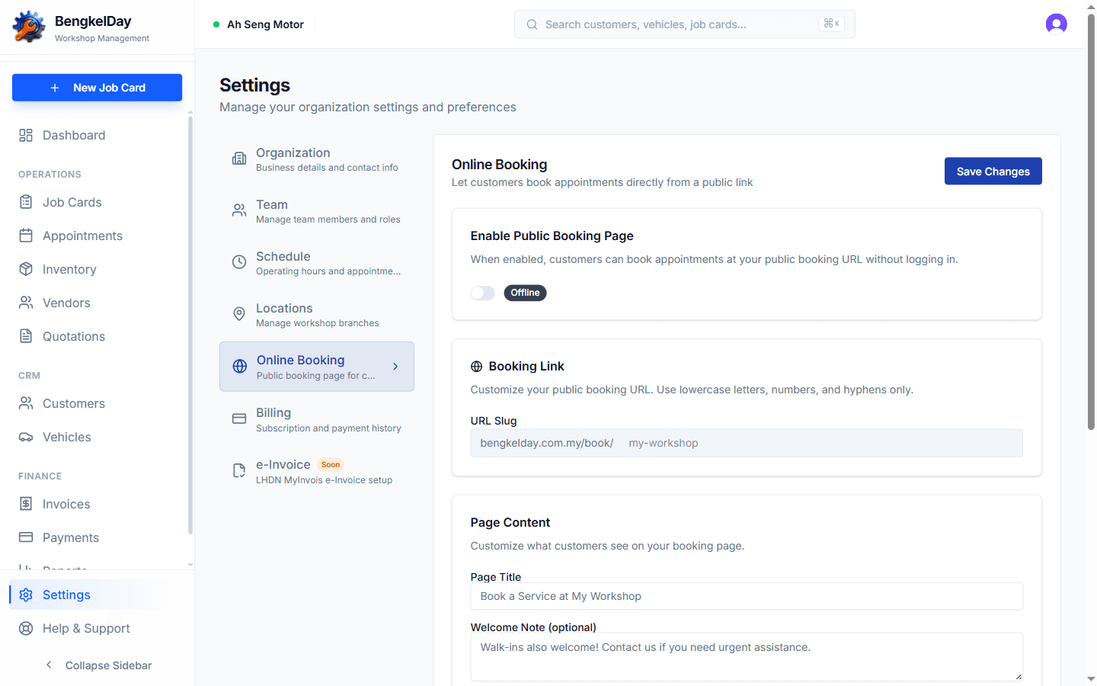Select the Organization settings tab
The width and height of the screenshot is (1097, 686).
pos(317,159)
